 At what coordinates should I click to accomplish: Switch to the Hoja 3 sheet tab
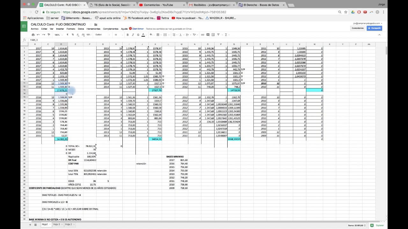click(57, 225)
